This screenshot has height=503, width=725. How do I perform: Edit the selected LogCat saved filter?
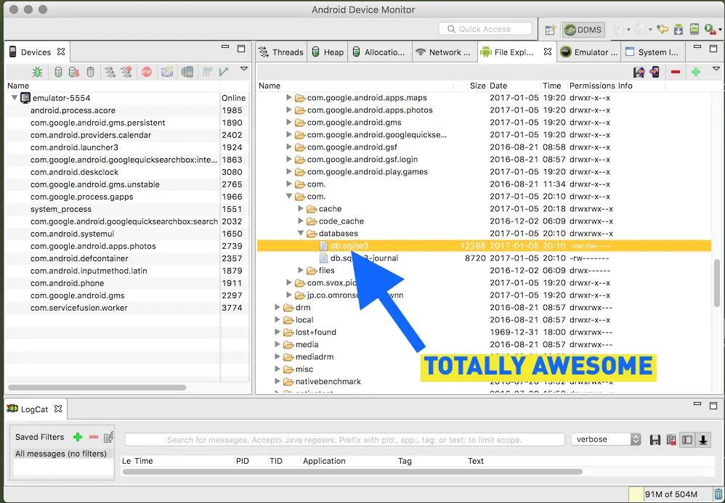(109, 437)
